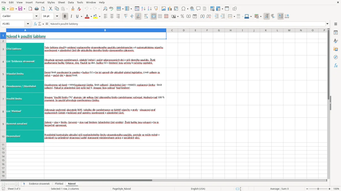341x191 pixels.
Task: Click the Sort Ascending icon
Action: (144, 9)
